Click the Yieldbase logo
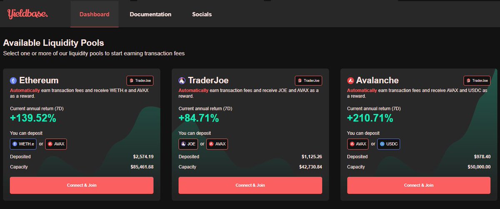 point(27,14)
